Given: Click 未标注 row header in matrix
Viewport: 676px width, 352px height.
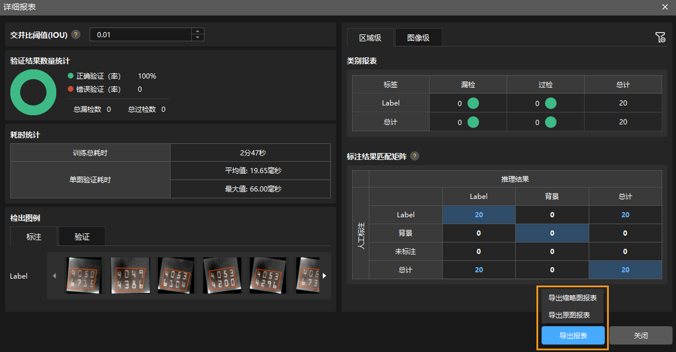Looking at the screenshot, I should [405, 251].
